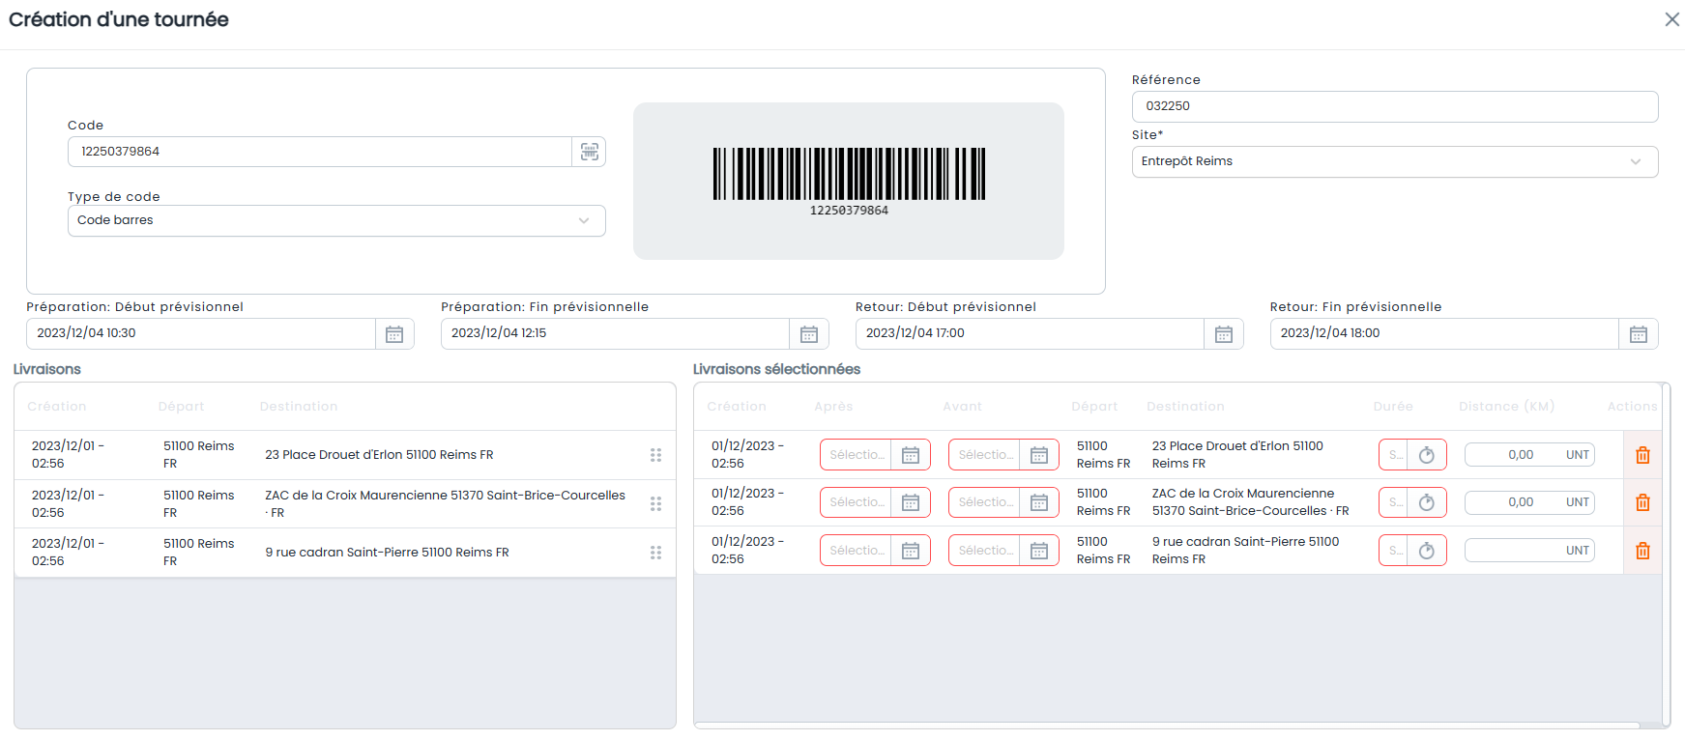Open Avant calendar for 23 Place Drouet d'Erlon row

(x=1039, y=455)
